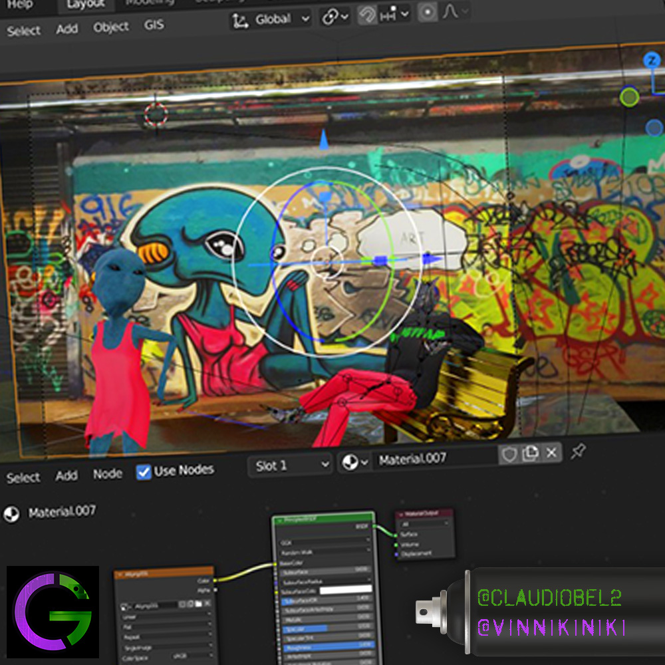
Task: Open the snapping options dropdown
Action: click(394, 15)
